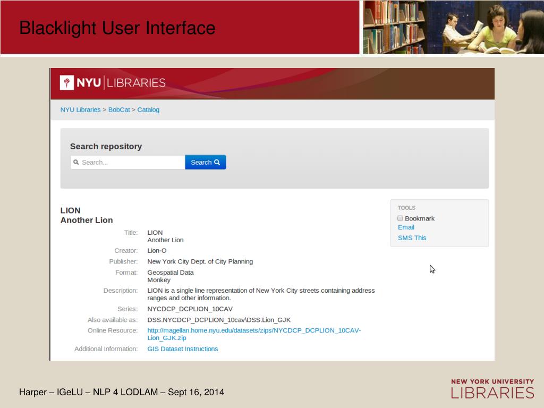The height and width of the screenshot is (408, 544).
Task: Click the format value Geospatial Data
Action: (171, 273)
